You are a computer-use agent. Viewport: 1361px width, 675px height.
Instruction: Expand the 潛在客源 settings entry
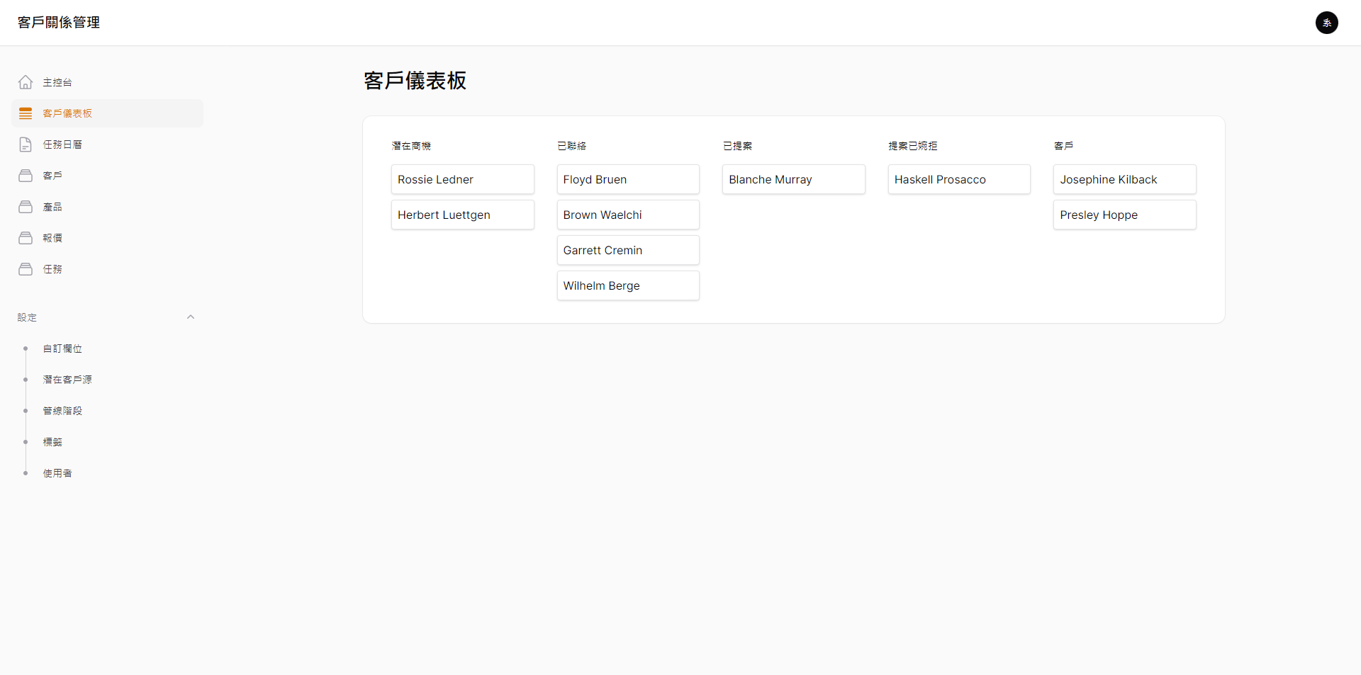click(67, 379)
